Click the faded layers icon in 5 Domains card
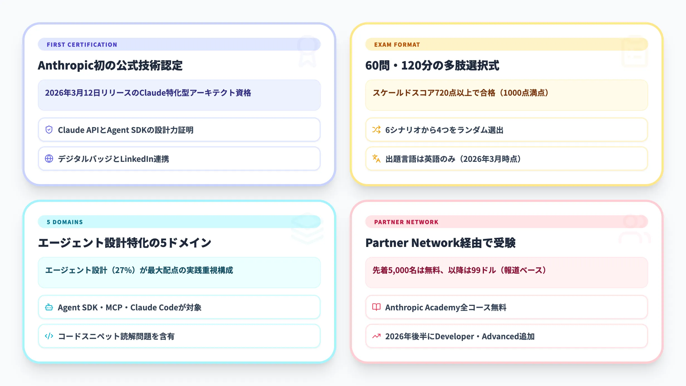This screenshot has height=386, width=686. (307, 229)
